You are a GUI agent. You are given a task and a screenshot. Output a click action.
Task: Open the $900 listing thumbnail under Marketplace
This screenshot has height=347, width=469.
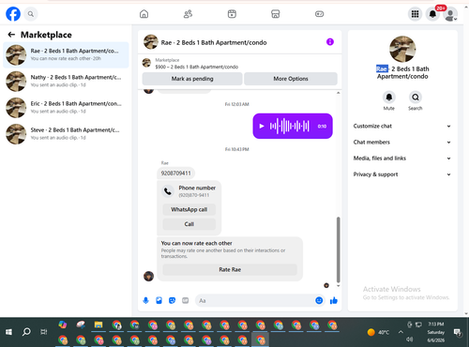coord(146,63)
